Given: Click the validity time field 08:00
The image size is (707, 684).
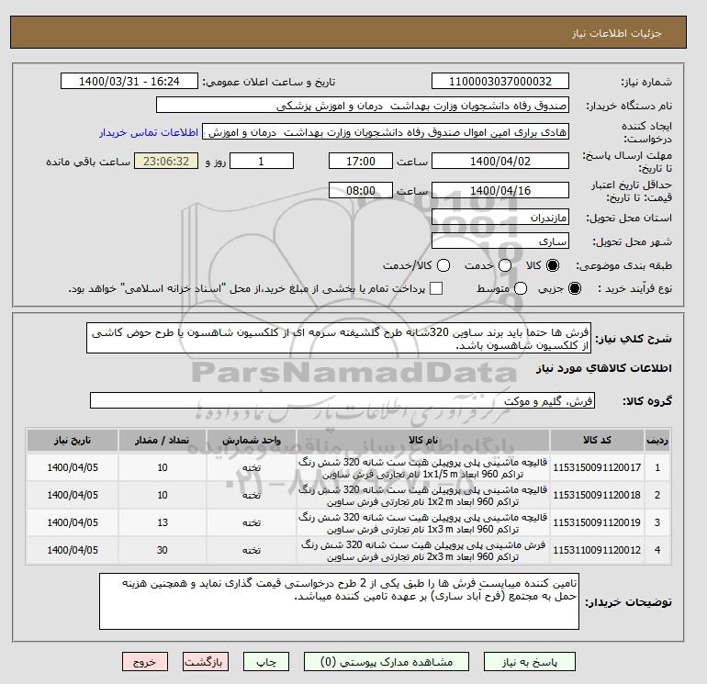Looking at the screenshot, I should [x=361, y=190].
